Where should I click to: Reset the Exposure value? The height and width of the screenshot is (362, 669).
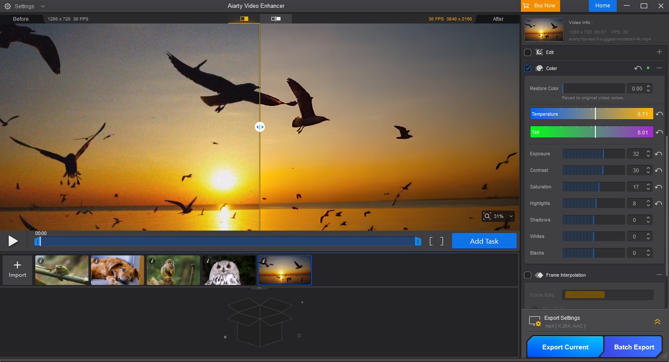click(x=659, y=154)
